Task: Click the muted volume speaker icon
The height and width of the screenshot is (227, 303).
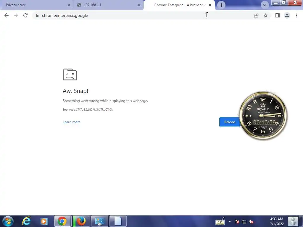Action: point(251,222)
